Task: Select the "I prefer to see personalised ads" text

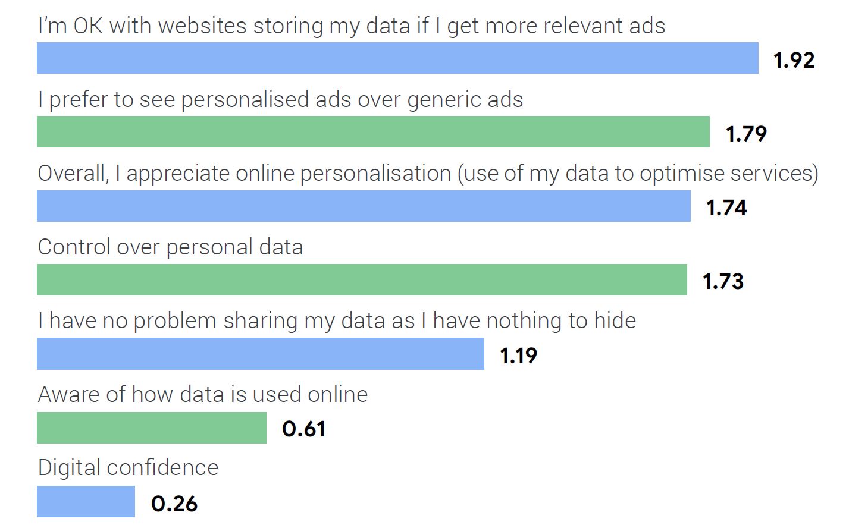Action: click(x=280, y=100)
